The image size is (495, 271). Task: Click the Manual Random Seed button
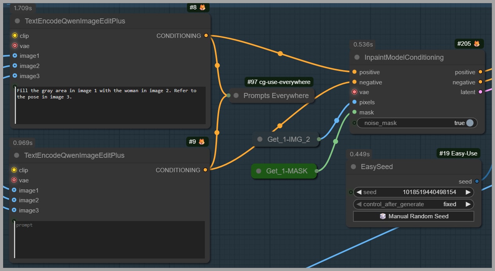pos(414,216)
